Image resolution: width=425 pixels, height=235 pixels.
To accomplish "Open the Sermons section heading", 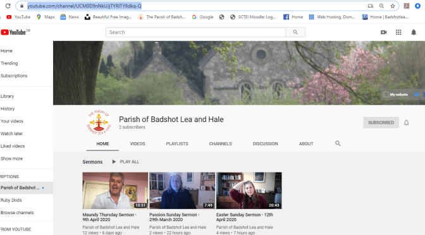I will coord(92,162).
